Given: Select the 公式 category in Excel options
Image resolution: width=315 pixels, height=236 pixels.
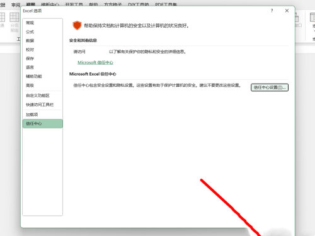Looking at the screenshot, I should [x=43, y=31].
